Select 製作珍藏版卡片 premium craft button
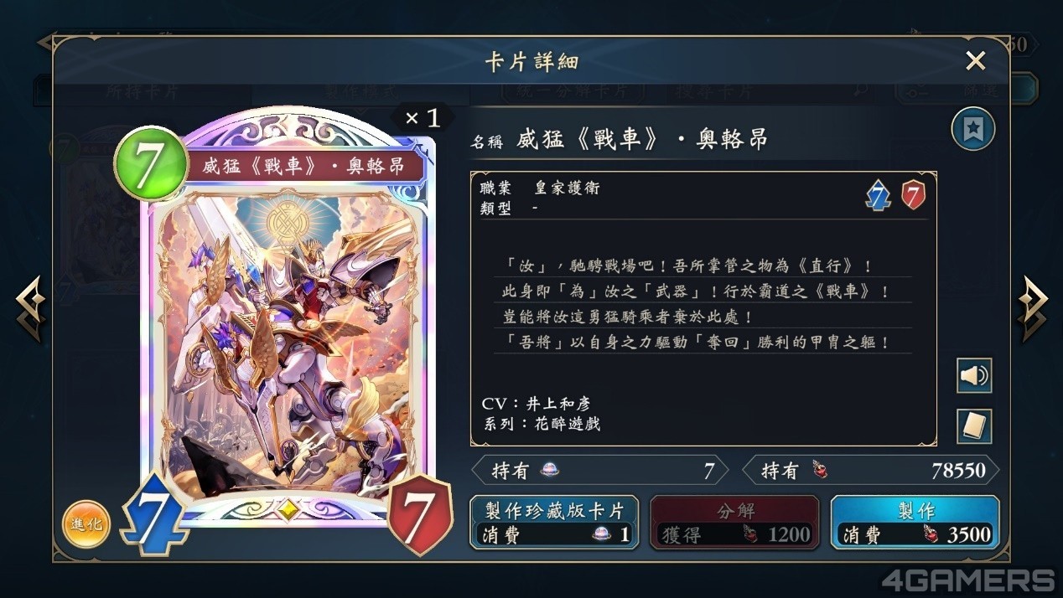Image resolution: width=1063 pixels, height=598 pixels. [x=554, y=523]
